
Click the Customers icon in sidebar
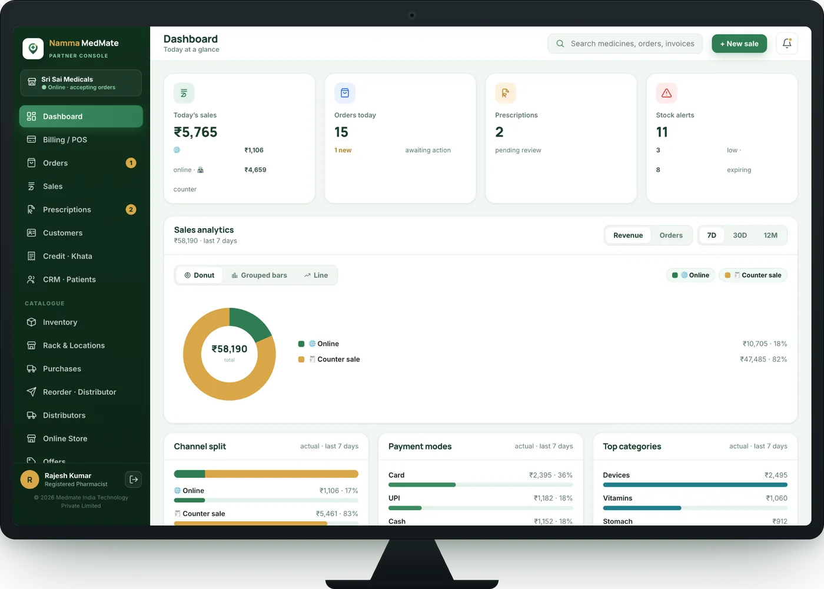pos(32,233)
